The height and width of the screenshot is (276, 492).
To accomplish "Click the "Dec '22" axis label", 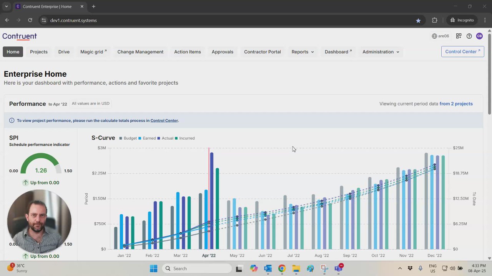I will pos(434,255).
